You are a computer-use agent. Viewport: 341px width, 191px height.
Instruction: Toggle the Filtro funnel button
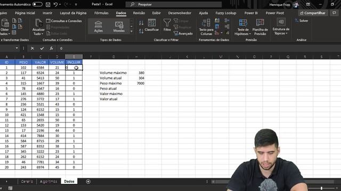[x=167, y=25]
